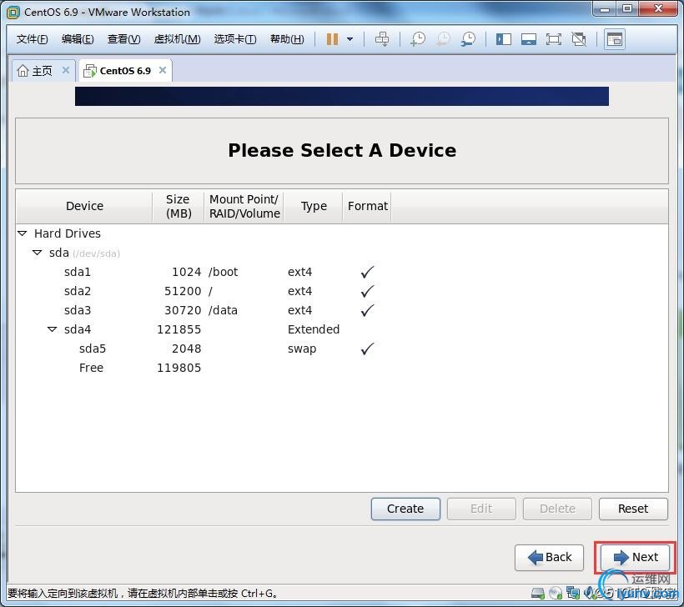Open the 选项卡(T) menu
Image resolution: width=684 pixels, height=607 pixels.
click(x=235, y=39)
